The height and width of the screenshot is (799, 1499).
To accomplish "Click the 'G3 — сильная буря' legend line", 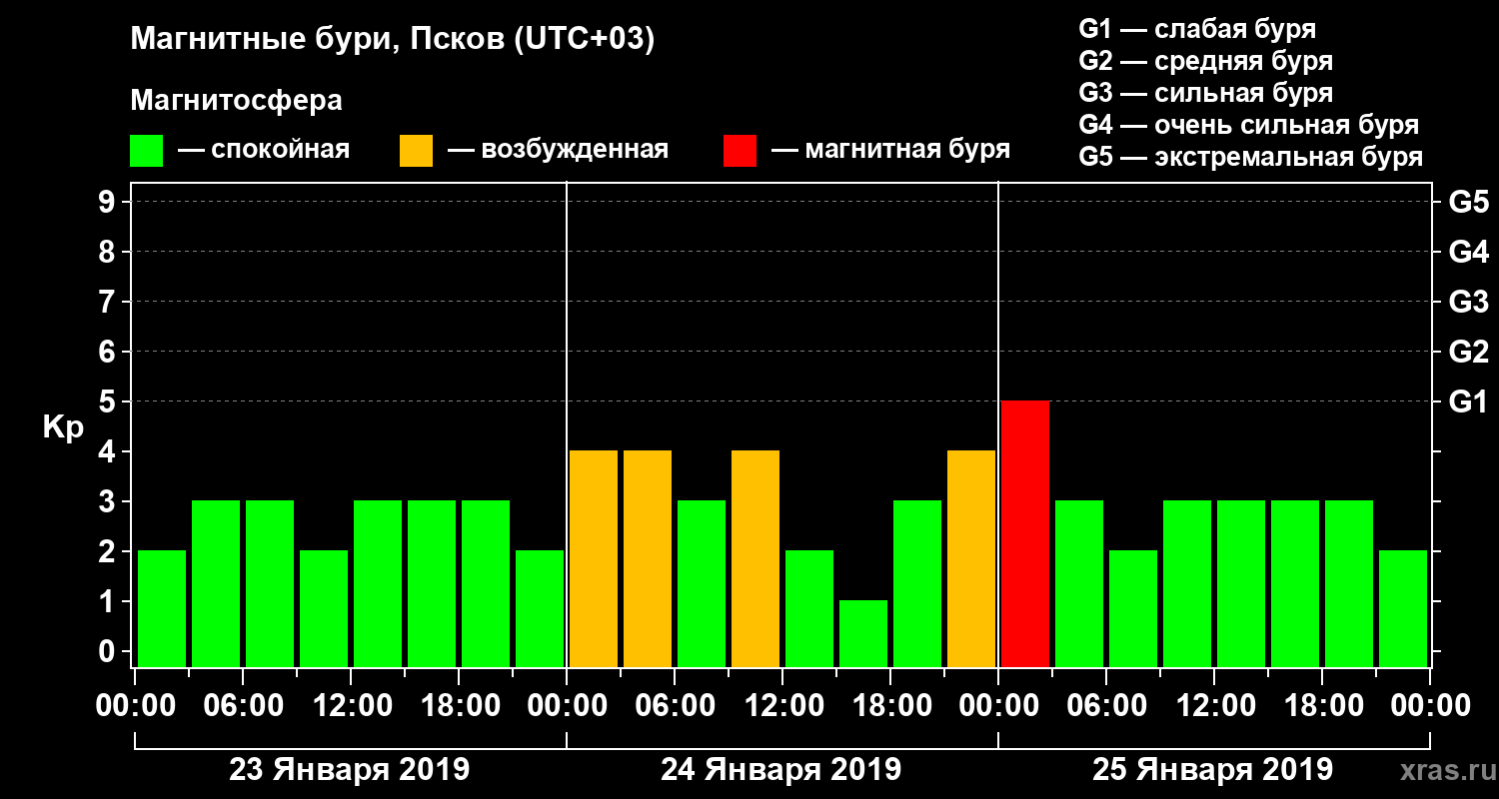I will (x=1205, y=93).
